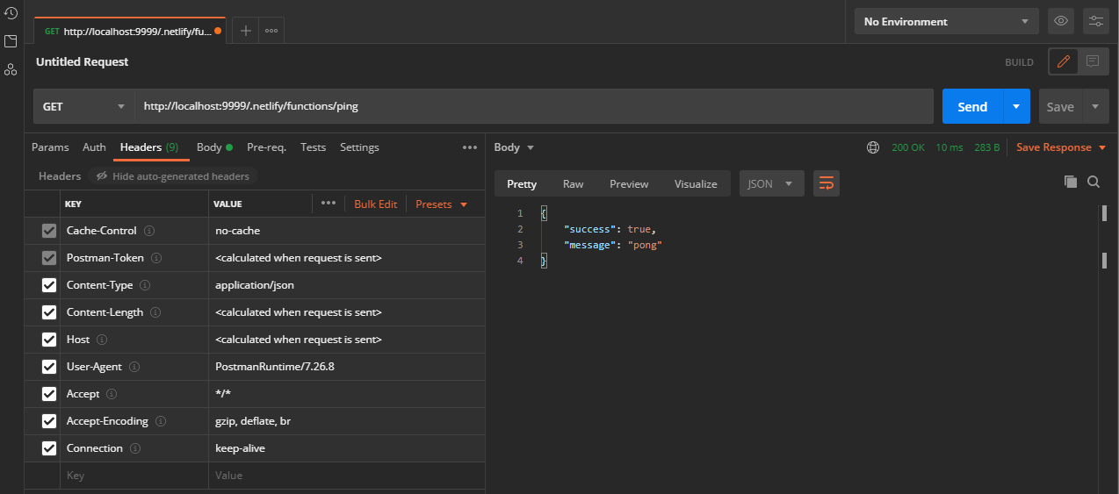Toggle line wrap in response
This screenshot has height=494, width=1119.
point(826,183)
